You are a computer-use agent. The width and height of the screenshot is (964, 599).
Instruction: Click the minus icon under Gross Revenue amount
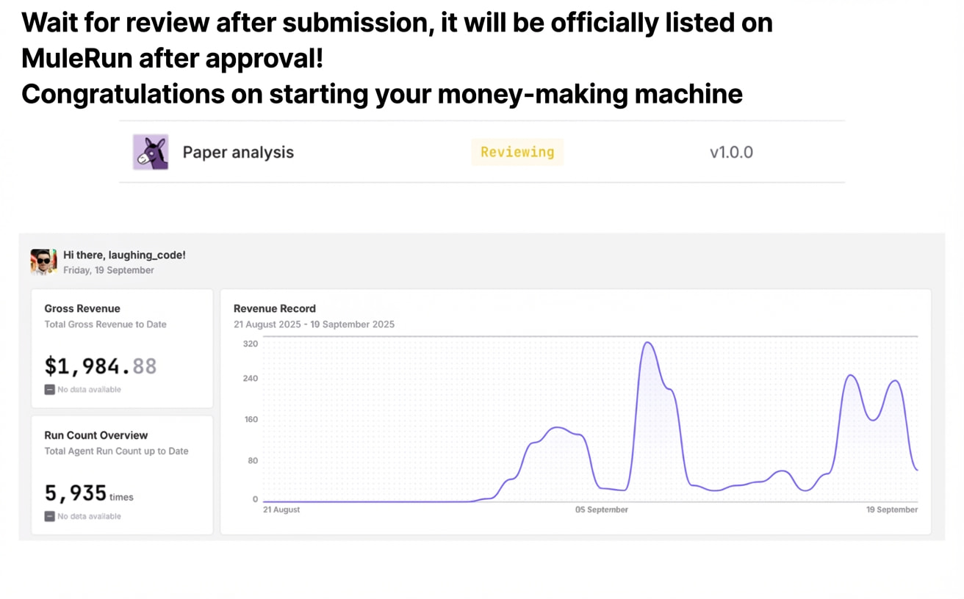point(49,390)
